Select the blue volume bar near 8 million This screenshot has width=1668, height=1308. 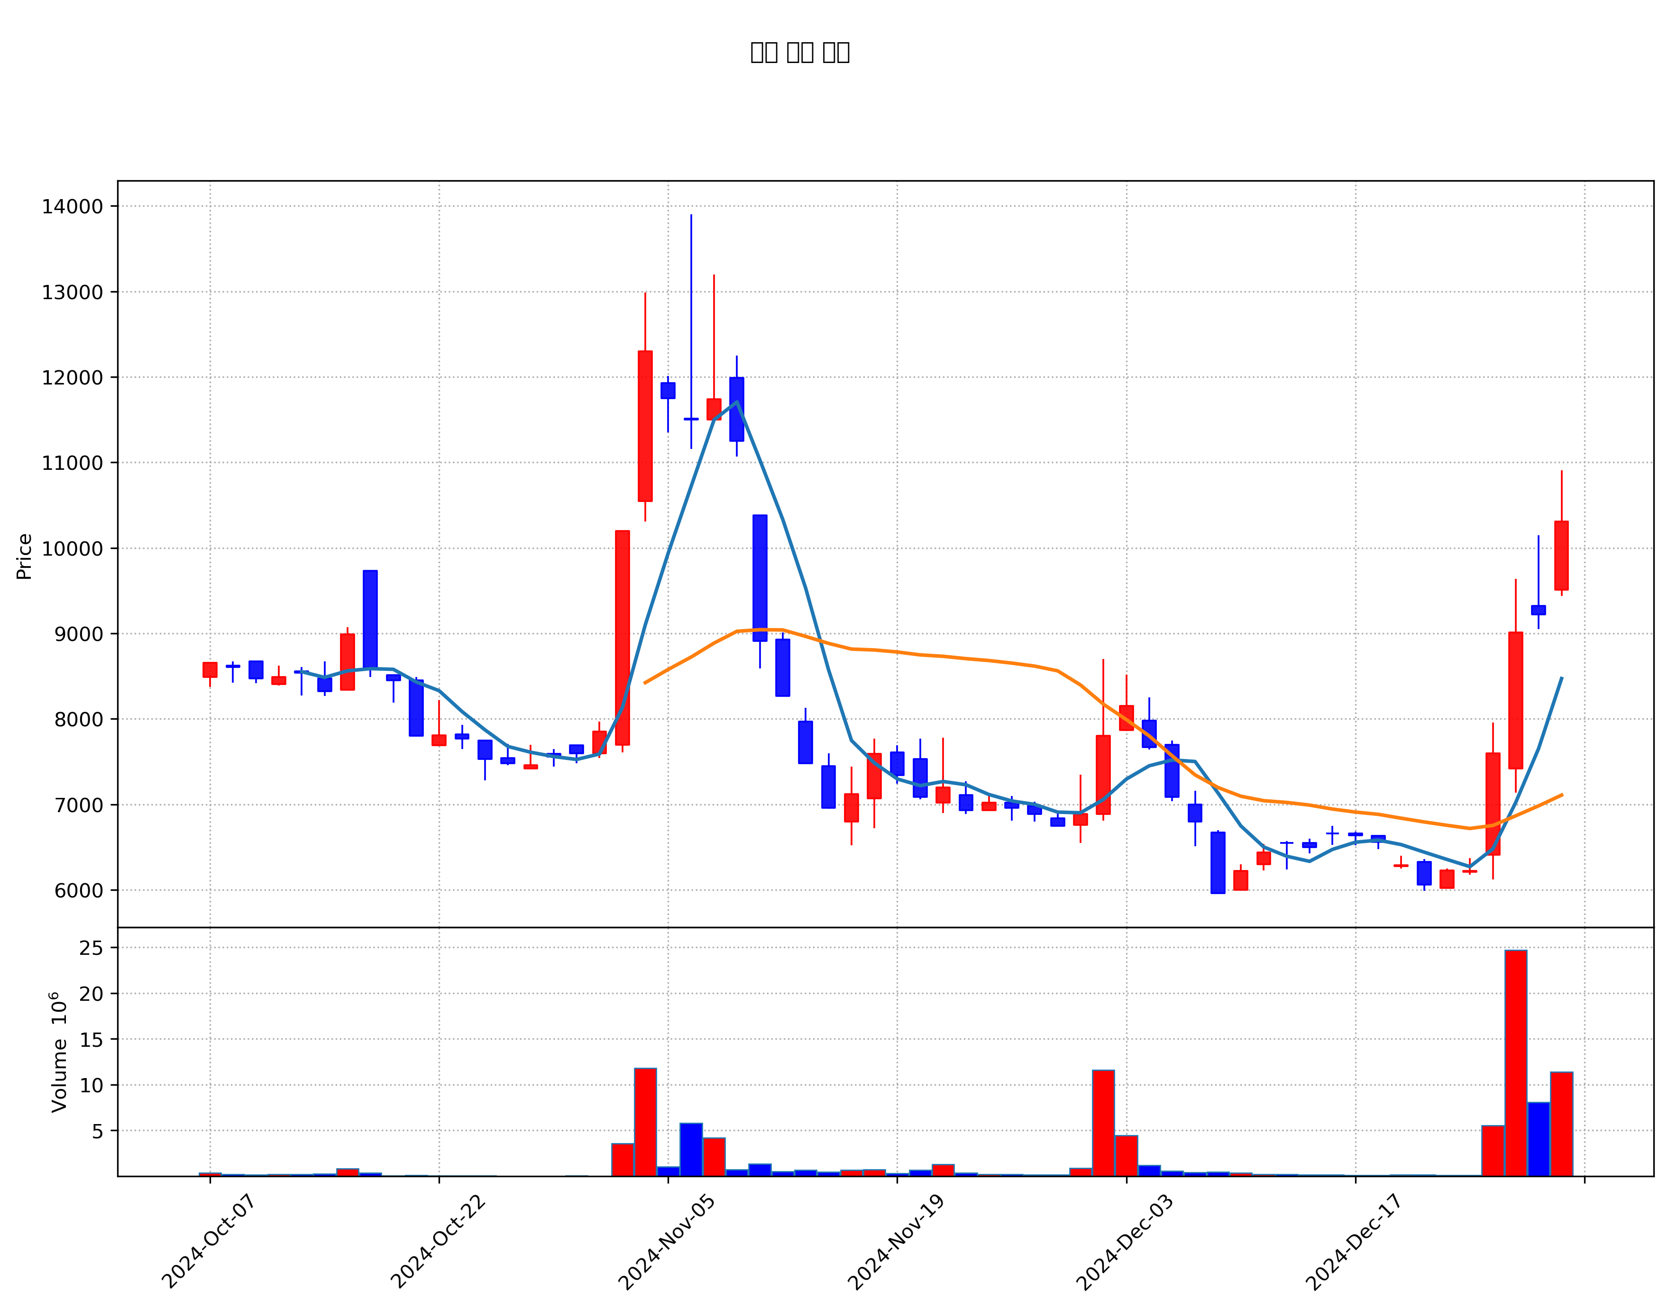coord(1538,1140)
